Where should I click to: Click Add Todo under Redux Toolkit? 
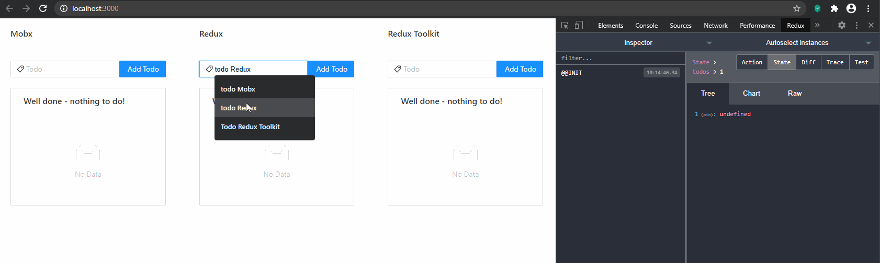(520, 69)
